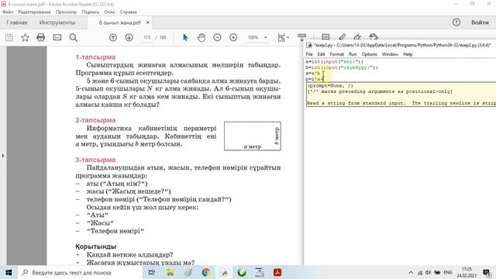Go to previous page arrow icon
This screenshot has width=496, height=279.
pyautogui.click(x=113, y=38)
